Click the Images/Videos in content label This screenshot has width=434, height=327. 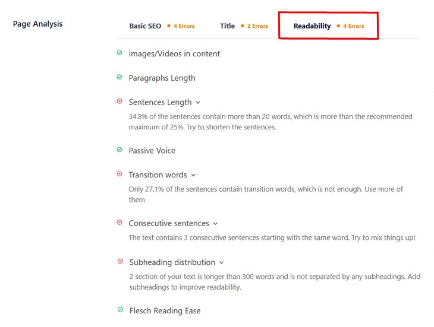(x=174, y=53)
